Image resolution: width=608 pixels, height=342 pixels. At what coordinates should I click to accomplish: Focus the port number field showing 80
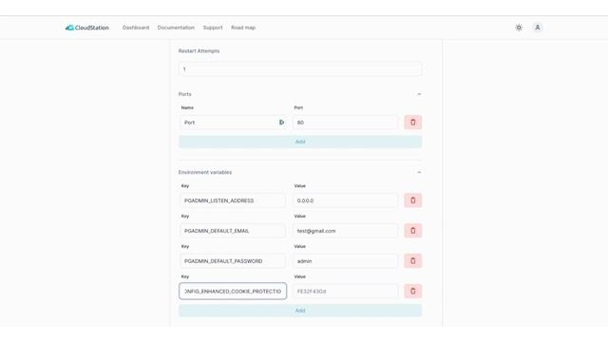345,123
